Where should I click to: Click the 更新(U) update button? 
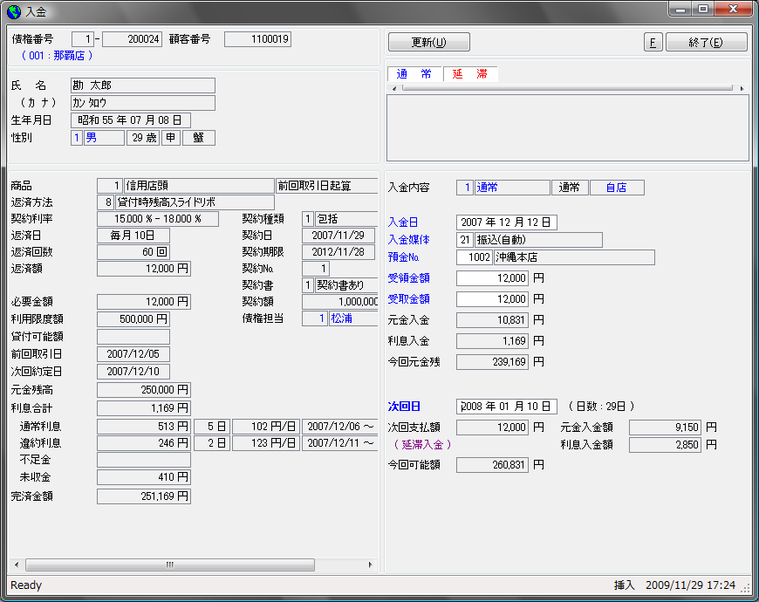point(428,42)
